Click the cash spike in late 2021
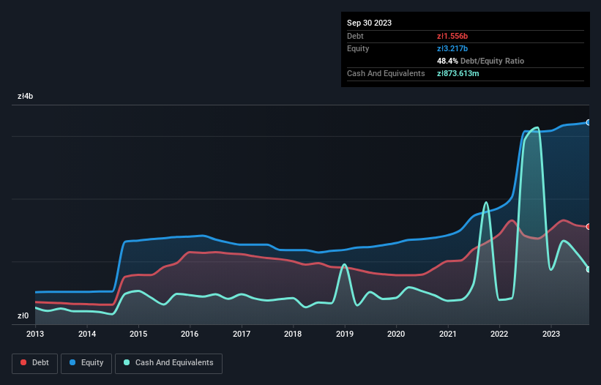This screenshot has height=385, width=601. tap(486, 202)
